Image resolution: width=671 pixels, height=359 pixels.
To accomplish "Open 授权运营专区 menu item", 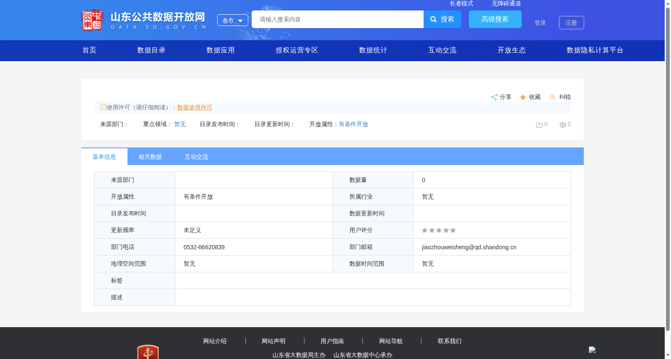I will click(x=297, y=50).
